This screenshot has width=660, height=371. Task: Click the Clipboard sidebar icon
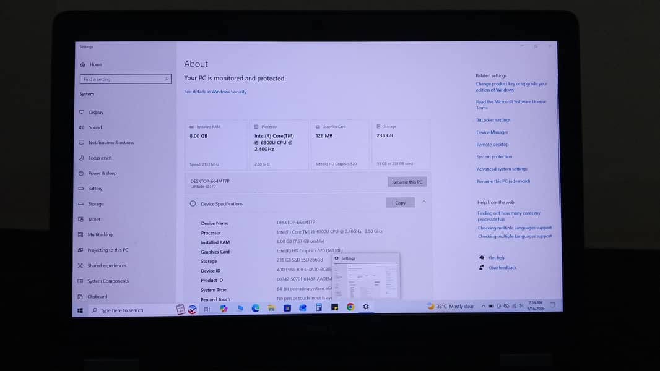coord(80,297)
